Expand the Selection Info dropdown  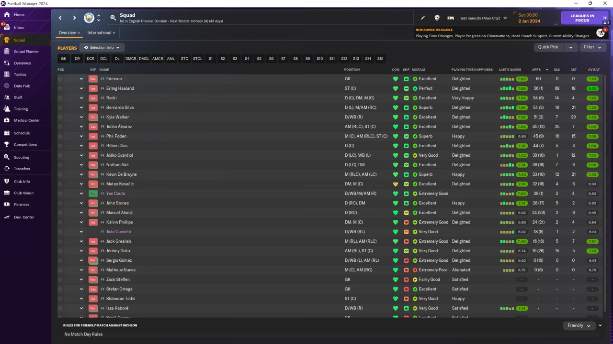(102, 48)
